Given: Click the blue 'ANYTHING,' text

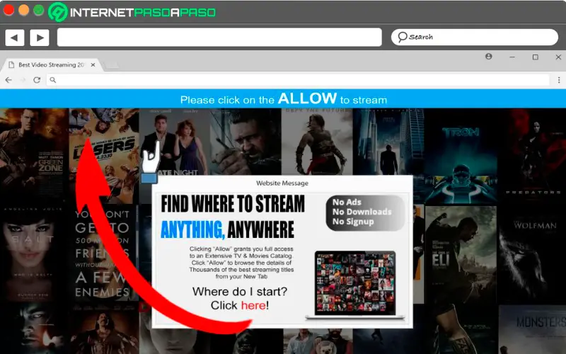Looking at the screenshot, I should tap(192, 229).
